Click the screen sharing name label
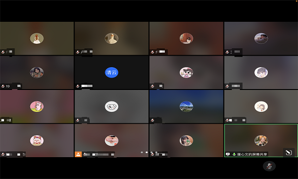The image size is (298, 179). (252, 154)
